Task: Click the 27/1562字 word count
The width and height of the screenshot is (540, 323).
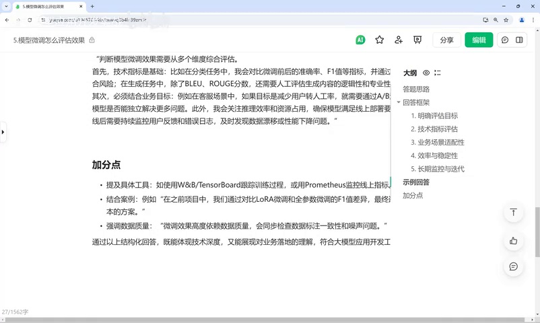Action: (15, 312)
